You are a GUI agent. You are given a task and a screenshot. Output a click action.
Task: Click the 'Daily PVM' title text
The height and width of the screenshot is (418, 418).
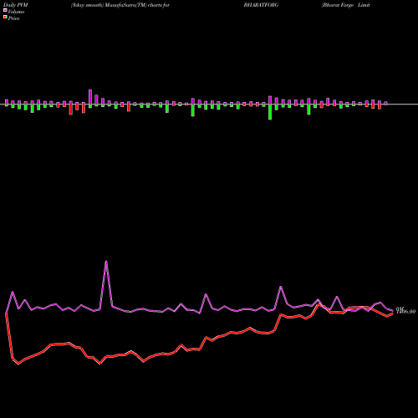[x=16, y=5]
